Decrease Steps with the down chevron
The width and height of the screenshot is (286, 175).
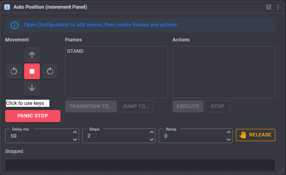point(152,140)
